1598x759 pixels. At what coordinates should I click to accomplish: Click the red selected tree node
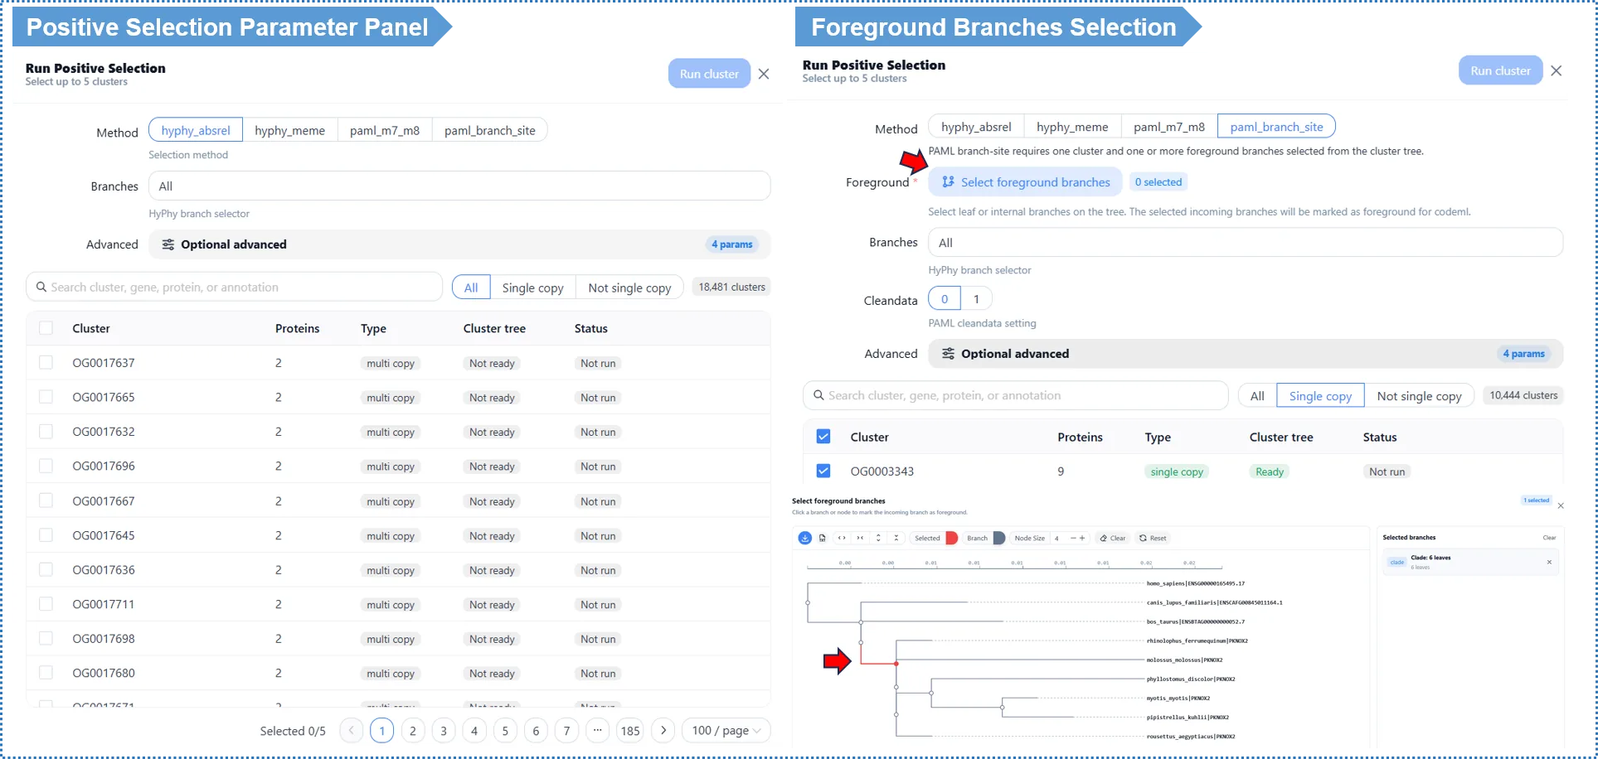pyautogui.click(x=896, y=664)
